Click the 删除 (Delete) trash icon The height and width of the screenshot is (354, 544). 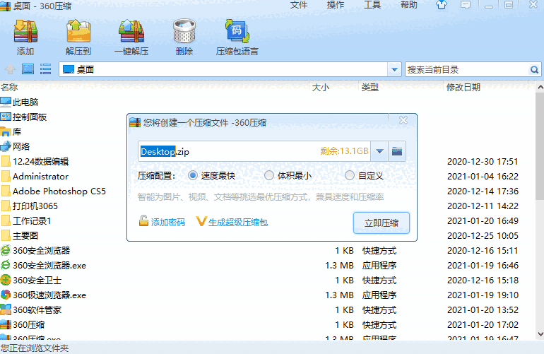(184, 31)
